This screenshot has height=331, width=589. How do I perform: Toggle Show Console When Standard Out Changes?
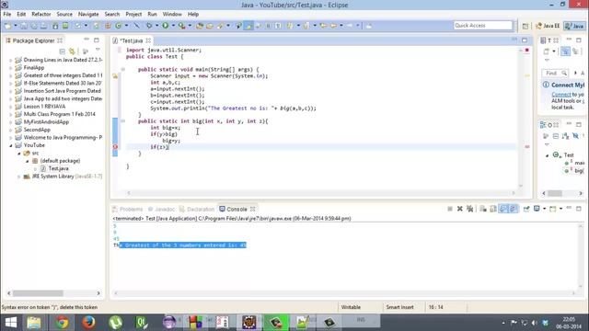coord(503,209)
